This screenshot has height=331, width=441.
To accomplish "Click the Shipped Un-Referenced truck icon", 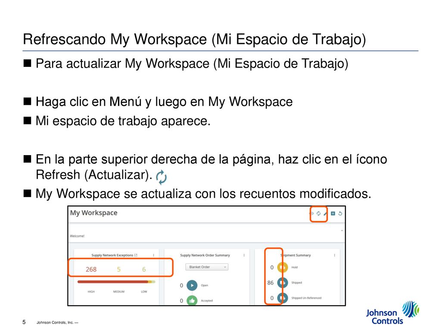I will [283, 298].
